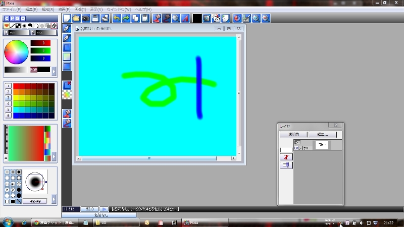Click the 名前なし document tab bar
Image resolution: width=404 pixels, height=227 pixels.
click(x=99, y=215)
